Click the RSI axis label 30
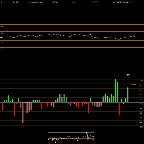144x144 pixels. (2, 42)
